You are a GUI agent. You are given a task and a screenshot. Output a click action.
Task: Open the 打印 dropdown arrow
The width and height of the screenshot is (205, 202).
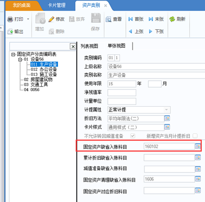(x=28, y=19)
